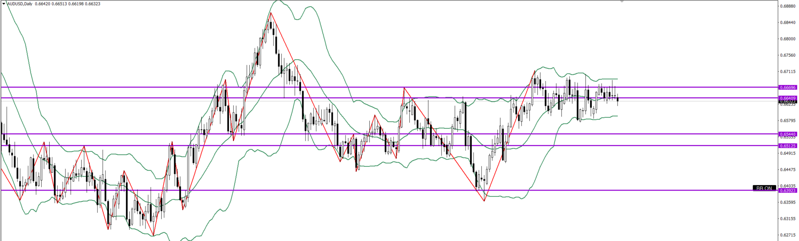Click the black current price tag 0.66323

[x=788, y=102]
